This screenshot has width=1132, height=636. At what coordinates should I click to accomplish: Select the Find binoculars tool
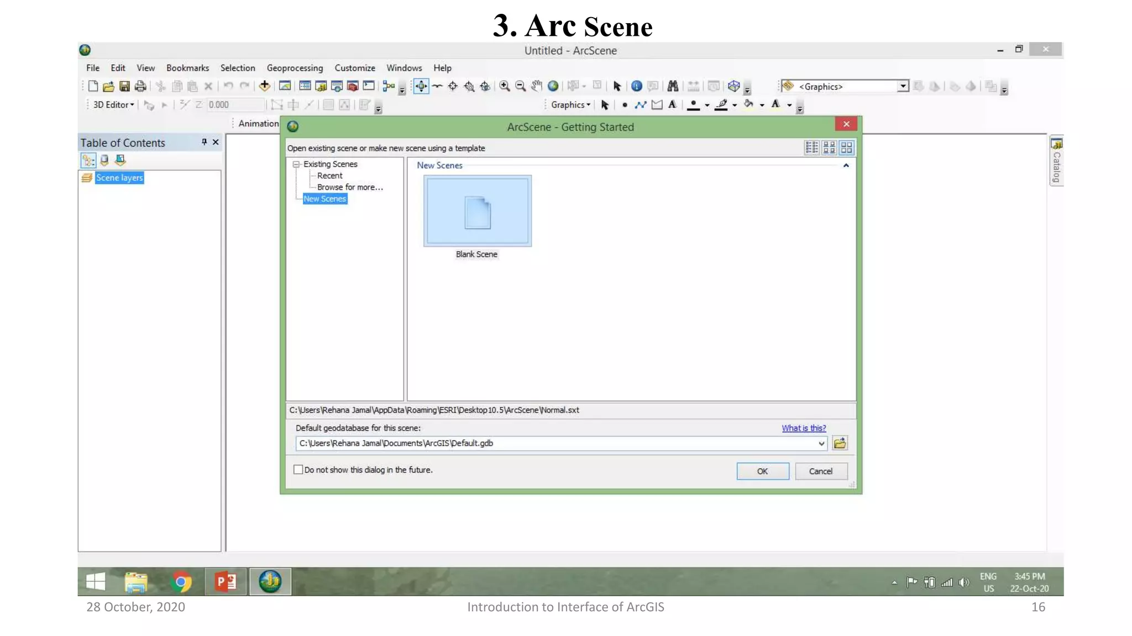coord(673,86)
